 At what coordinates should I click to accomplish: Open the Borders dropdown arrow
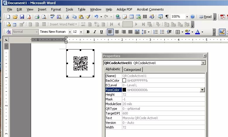(182, 32)
